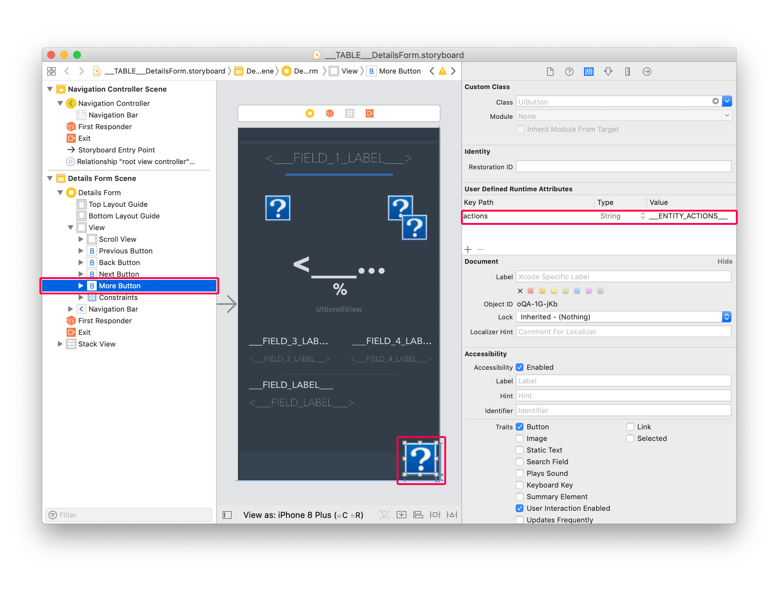
Task: Toggle document outline visibility button
Action: (x=227, y=515)
